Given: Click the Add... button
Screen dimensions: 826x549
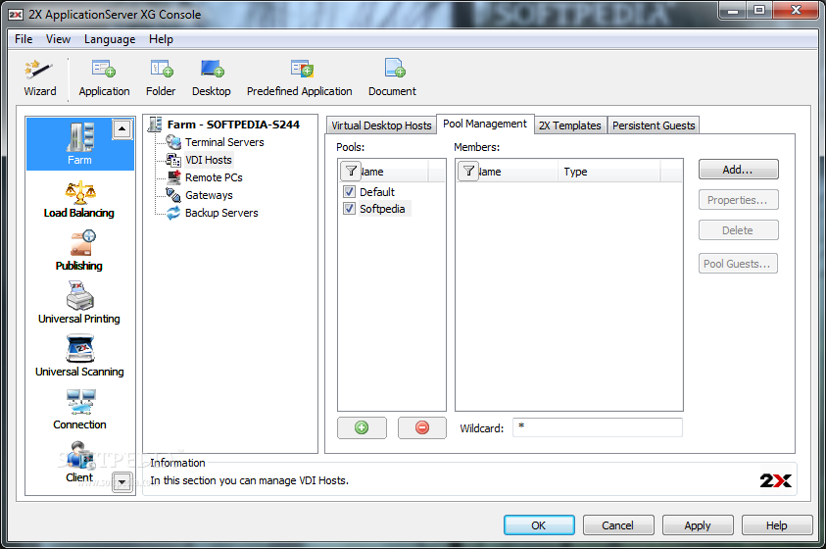Looking at the screenshot, I should pos(738,170).
